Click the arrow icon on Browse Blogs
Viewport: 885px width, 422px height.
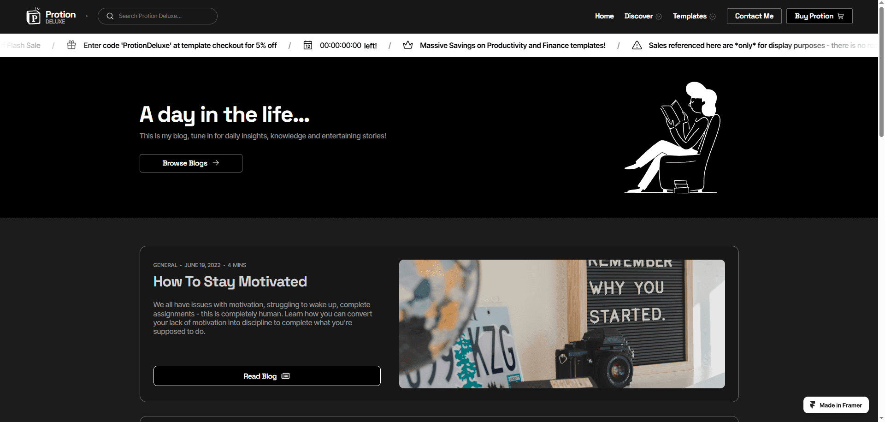coord(216,163)
